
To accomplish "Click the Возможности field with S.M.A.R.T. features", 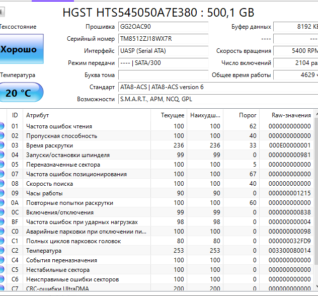I will (217, 99).
